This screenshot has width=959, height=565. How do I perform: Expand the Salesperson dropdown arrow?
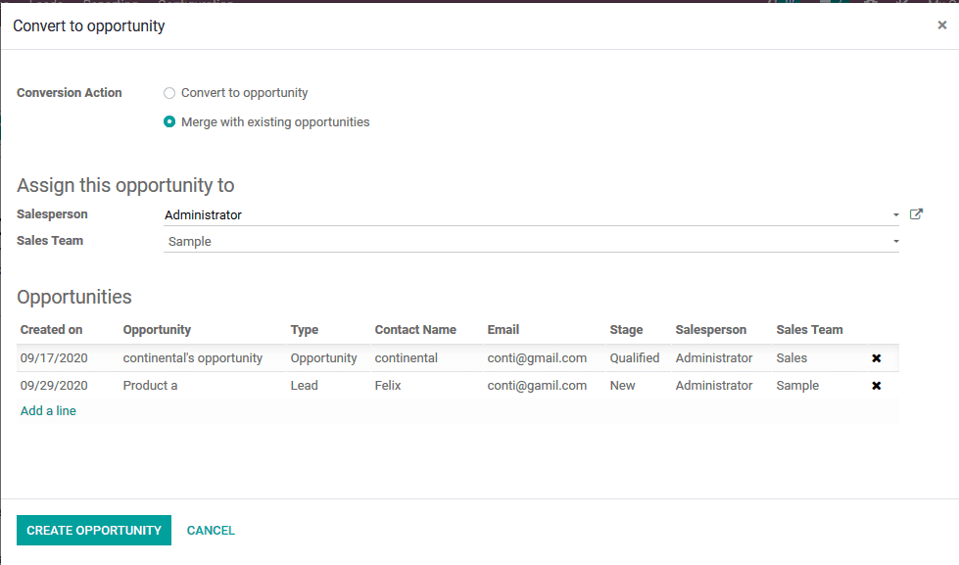click(894, 213)
